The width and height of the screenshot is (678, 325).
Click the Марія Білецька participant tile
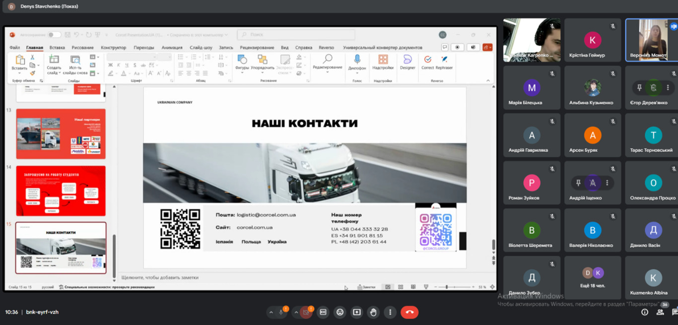pyautogui.click(x=532, y=87)
